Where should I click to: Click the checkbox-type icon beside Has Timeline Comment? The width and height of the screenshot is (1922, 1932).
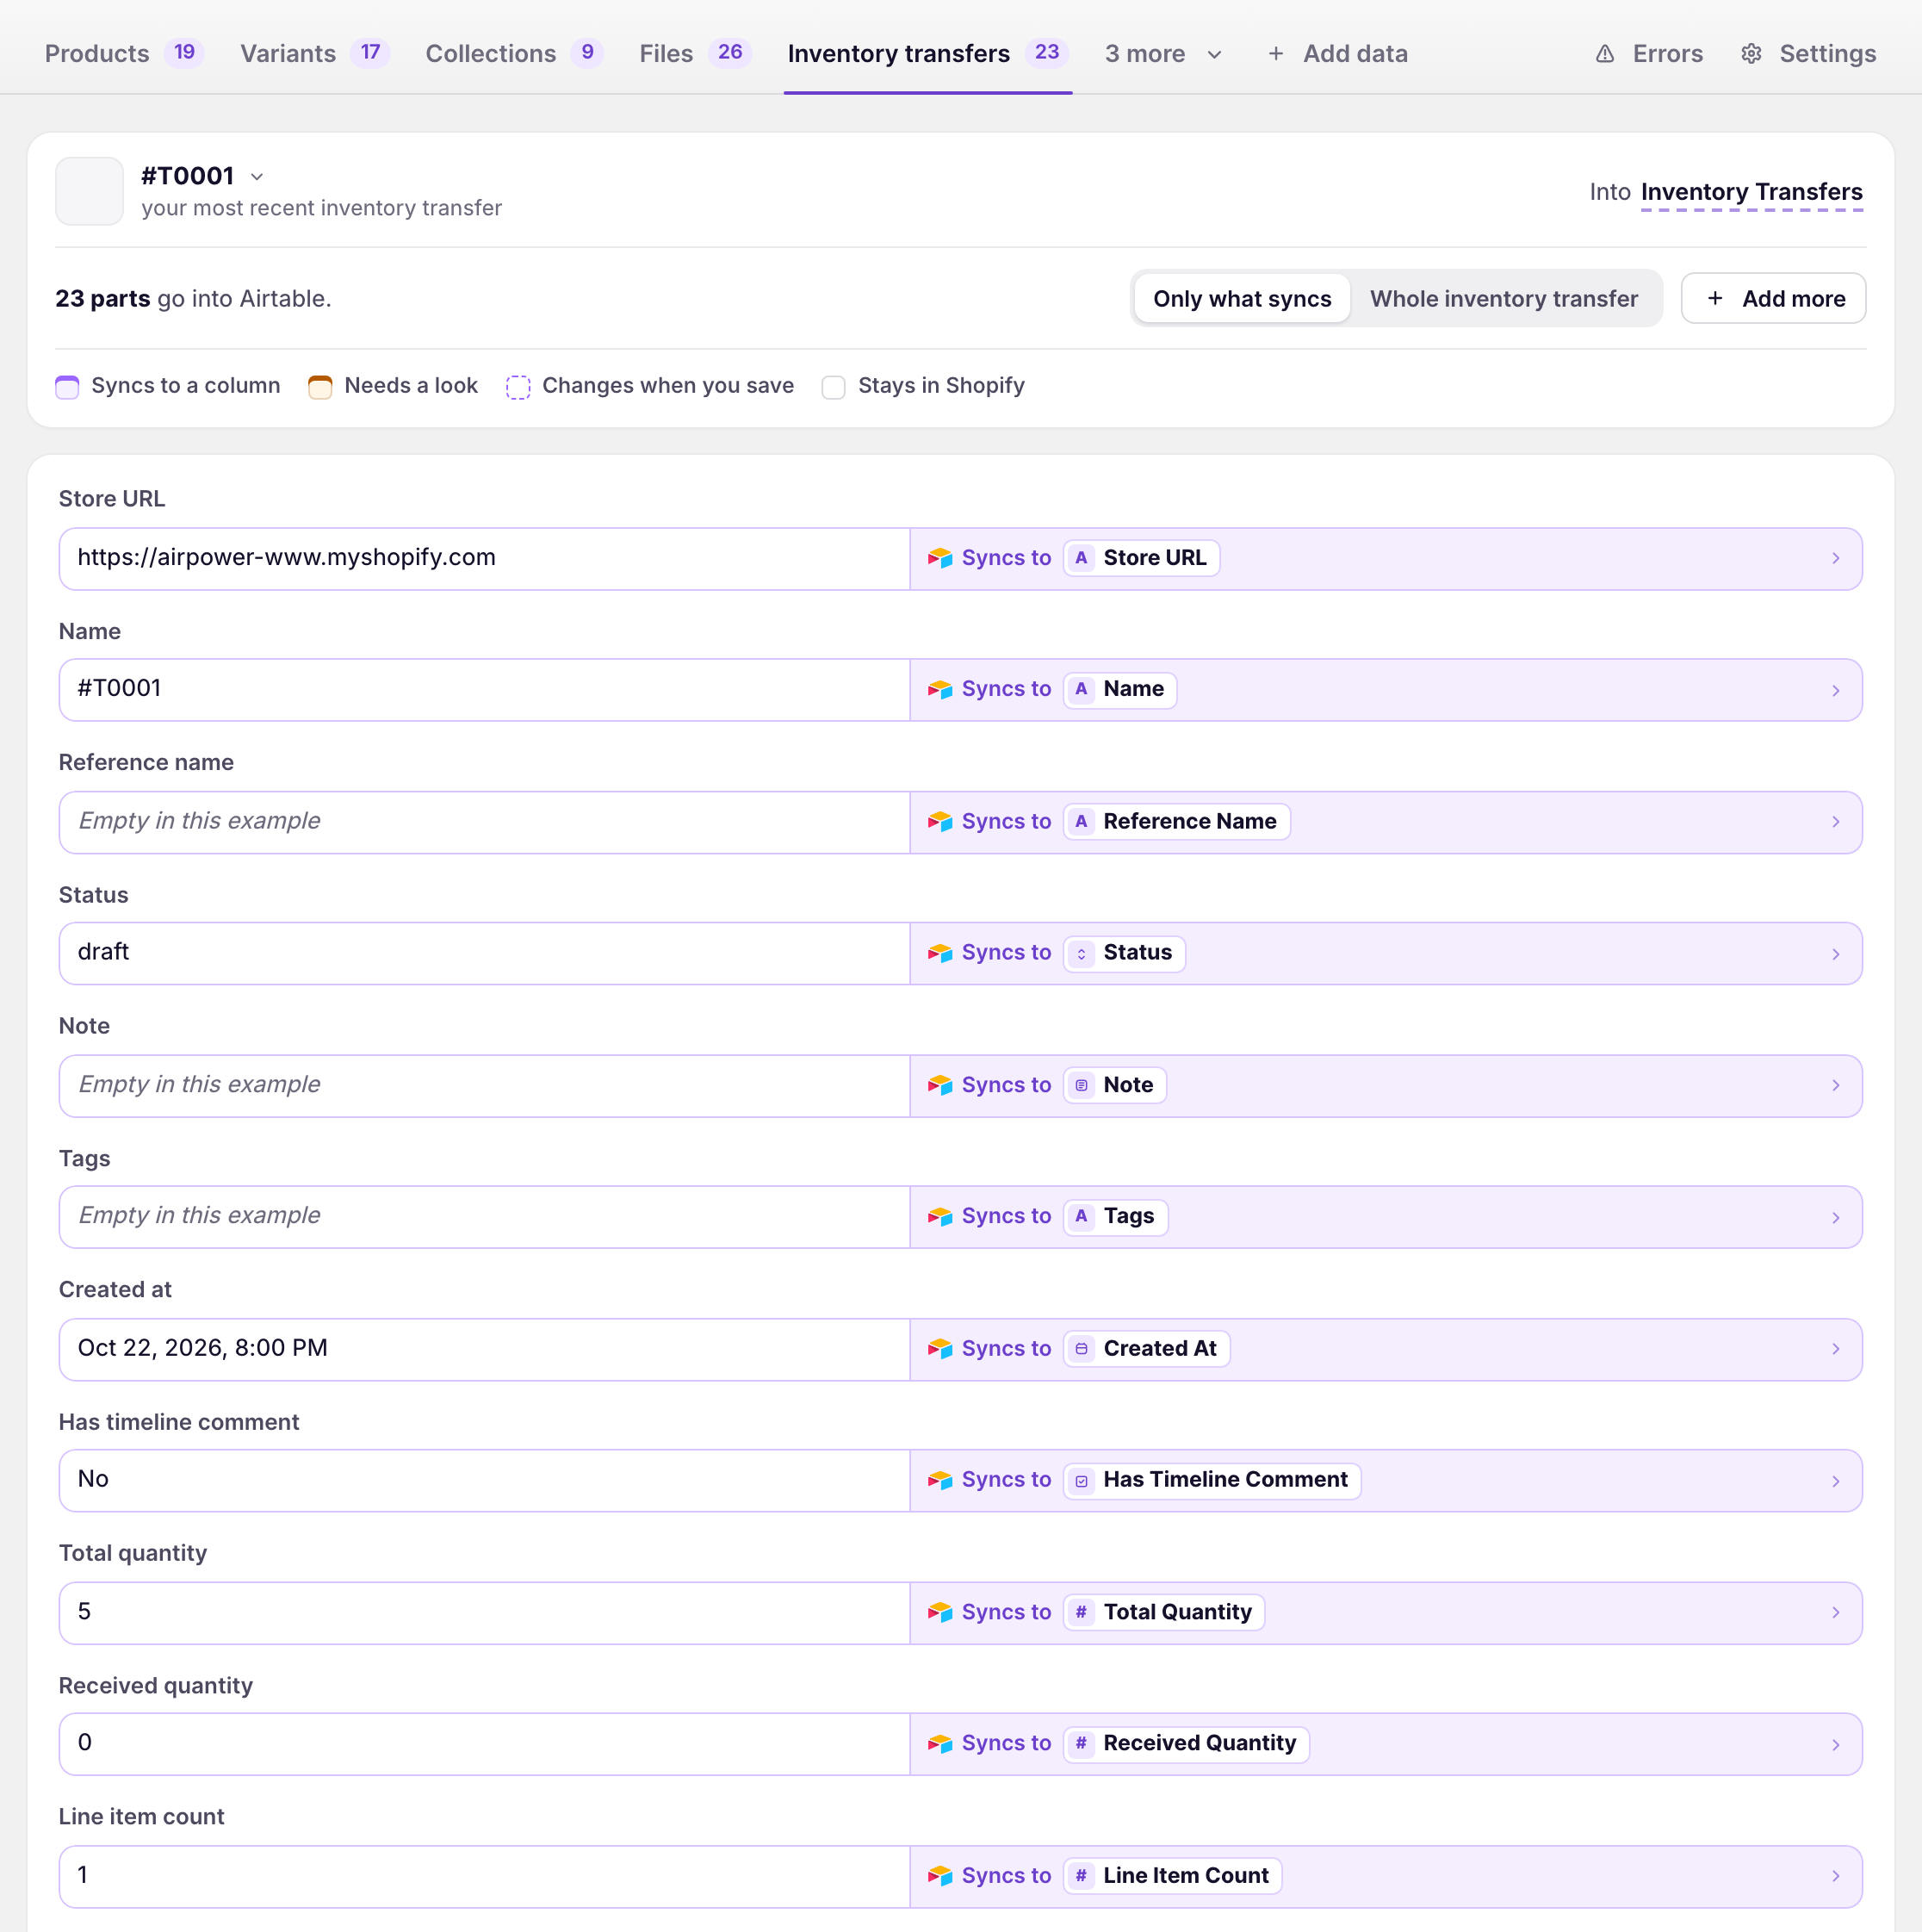(1081, 1480)
